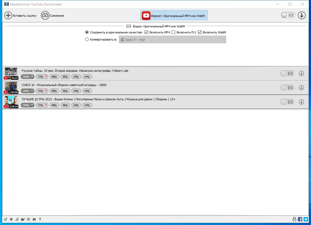Choose 240p quality for СОЮЗ 16
The width and height of the screenshot is (311, 225).
(76, 91)
